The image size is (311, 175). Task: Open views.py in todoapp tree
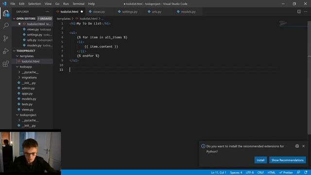tap(28, 109)
